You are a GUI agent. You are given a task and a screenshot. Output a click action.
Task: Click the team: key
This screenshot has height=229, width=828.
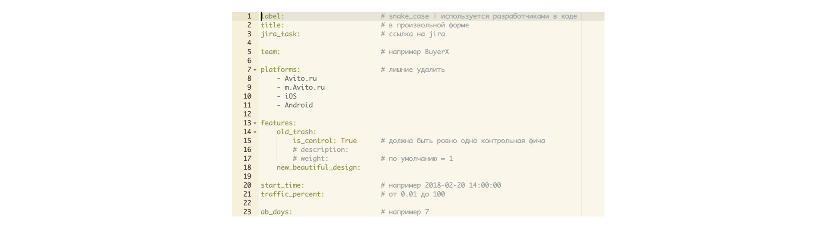click(x=270, y=52)
